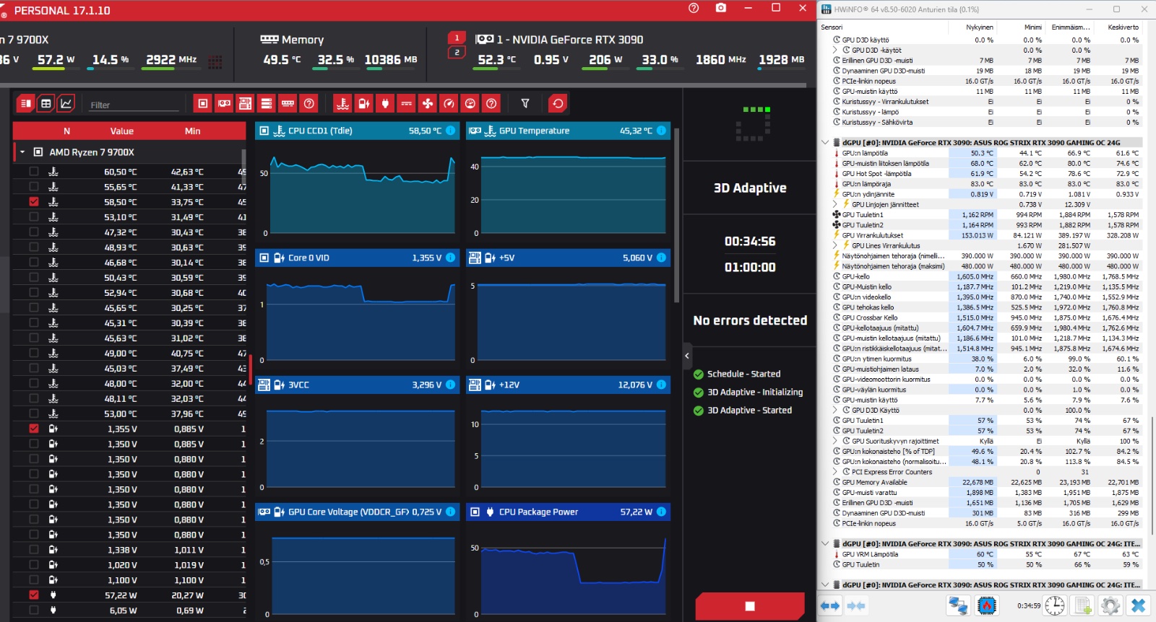Switch OCCT sensors to table view
The image size is (1156, 622).
coord(46,104)
